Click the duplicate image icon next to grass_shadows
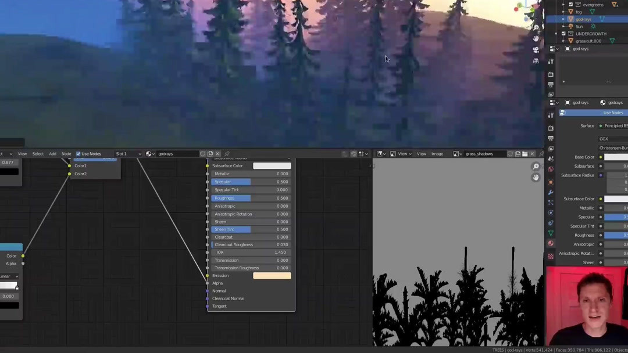Image resolution: width=628 pixels, height=353 pixels. pyautogui.click(x=517, y=154)
